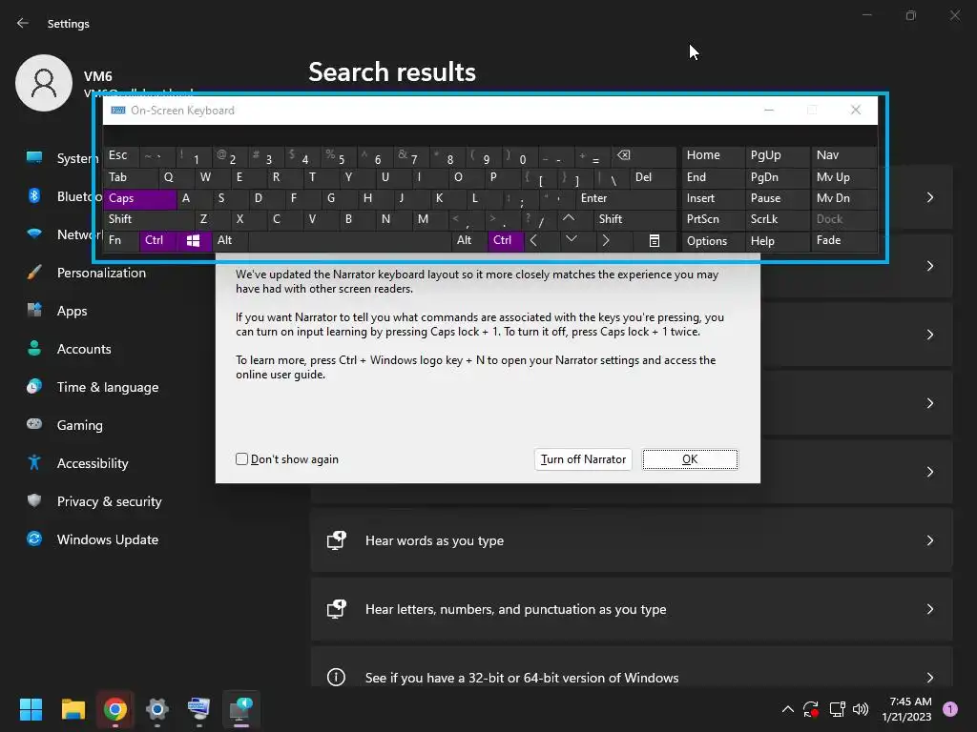Viewport: 977px width, 732px height.
Task: Open File Explorer from taskbar
Action: point(73,709)
